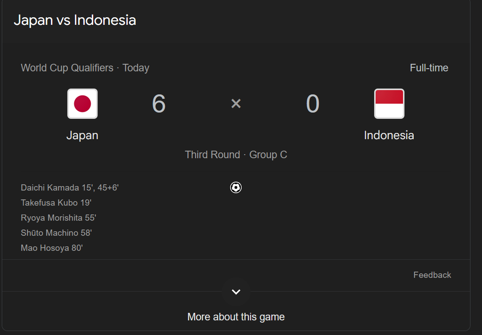482x335 pixels.
Task: Click the Third Round · Group C label
Action: coord(236,155)
